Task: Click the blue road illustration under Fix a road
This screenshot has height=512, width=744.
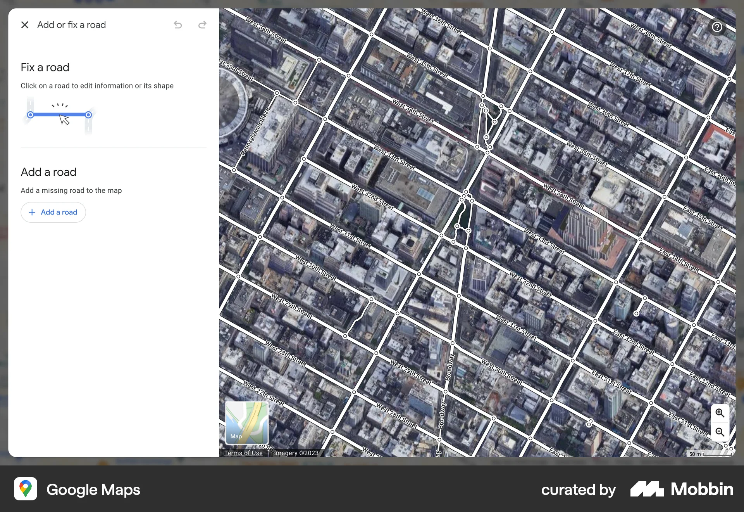Action: pos(59,115)
